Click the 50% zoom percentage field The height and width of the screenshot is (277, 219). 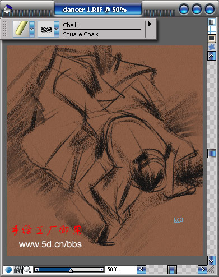click(112, 270)
